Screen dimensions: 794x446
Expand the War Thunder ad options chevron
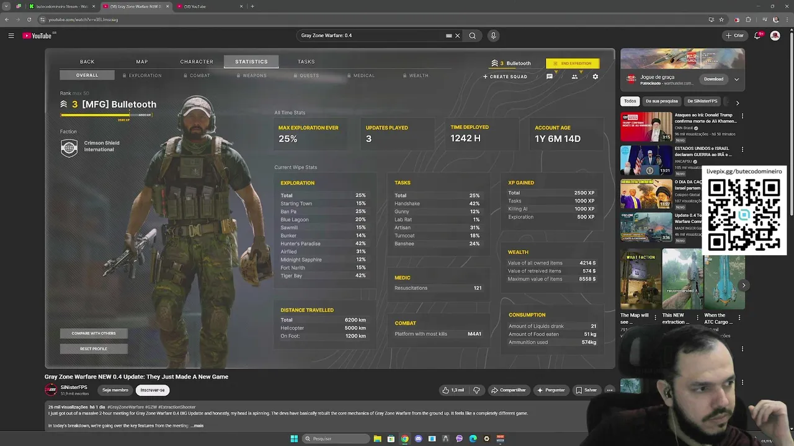(736, 79)
